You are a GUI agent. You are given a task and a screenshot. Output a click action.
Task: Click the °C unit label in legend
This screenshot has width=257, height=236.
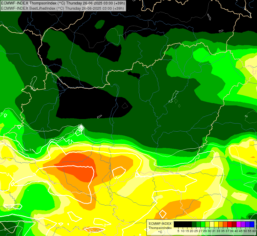click(160, 232)
